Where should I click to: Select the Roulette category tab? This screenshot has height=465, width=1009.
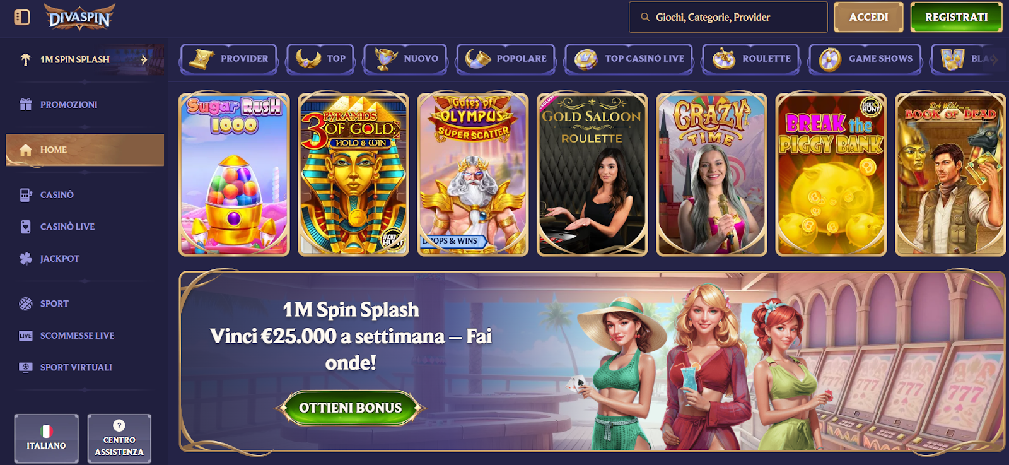pos(750,59)
